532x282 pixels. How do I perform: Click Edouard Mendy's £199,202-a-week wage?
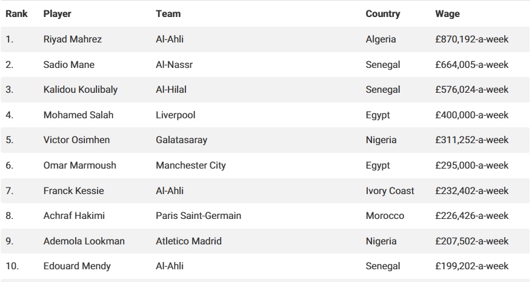coord(472,266)
